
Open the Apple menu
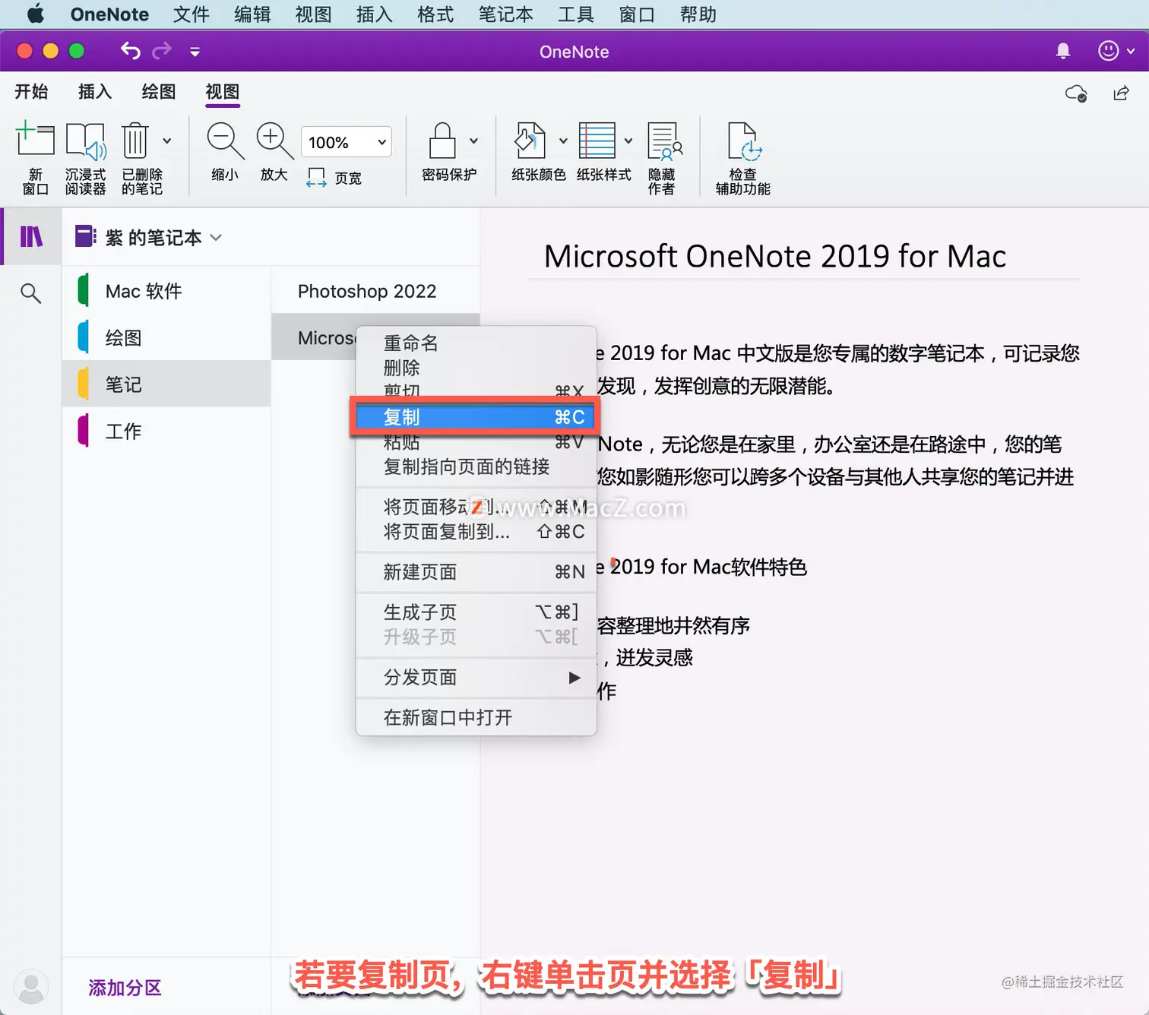pyautogui.click(x=35, y=14)
